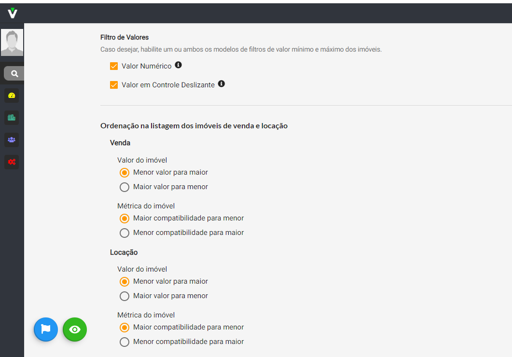This screenshot has width=512, height=357.
Task: Select Venda Menor valor para maior
Action: (x=125, y=172)
